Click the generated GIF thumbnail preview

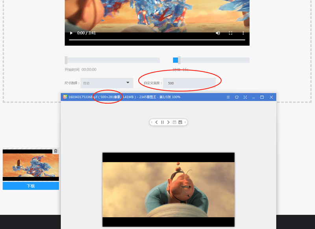pyautogui.click(x=31, y=165)
